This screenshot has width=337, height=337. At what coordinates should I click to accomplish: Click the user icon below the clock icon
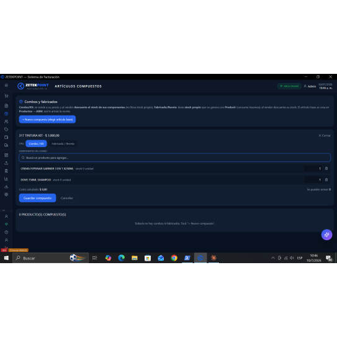point(6,240)
